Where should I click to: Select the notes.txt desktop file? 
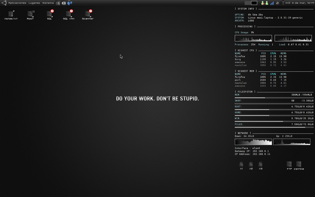pos(11,15)
